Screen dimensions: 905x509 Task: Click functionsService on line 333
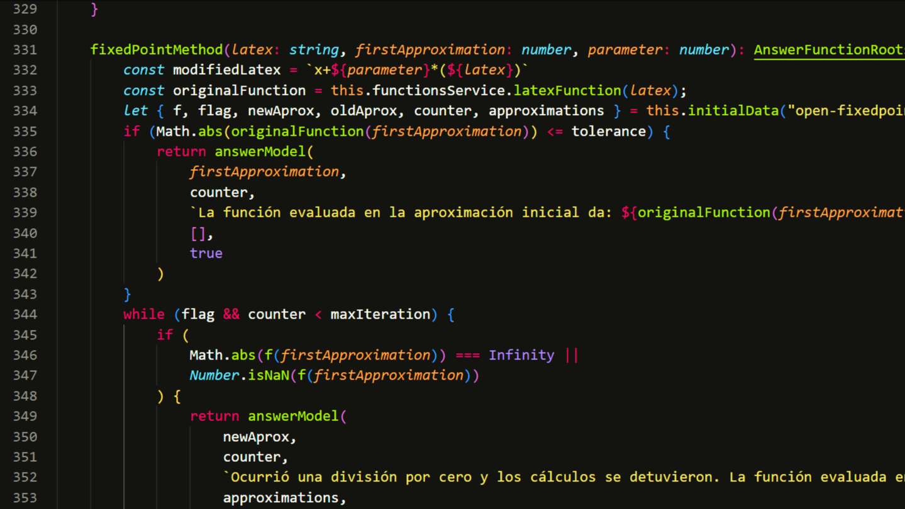438,90
